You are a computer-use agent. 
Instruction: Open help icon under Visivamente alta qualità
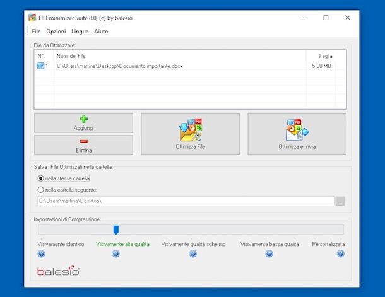(115, 253)
